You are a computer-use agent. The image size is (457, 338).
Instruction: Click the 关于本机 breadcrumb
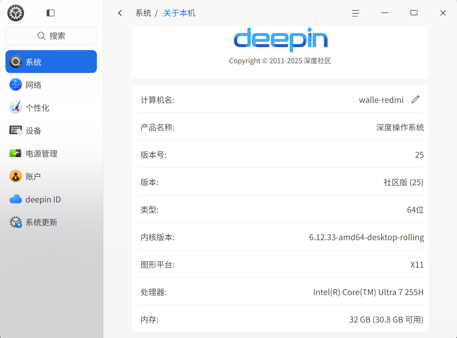point(179,13)
